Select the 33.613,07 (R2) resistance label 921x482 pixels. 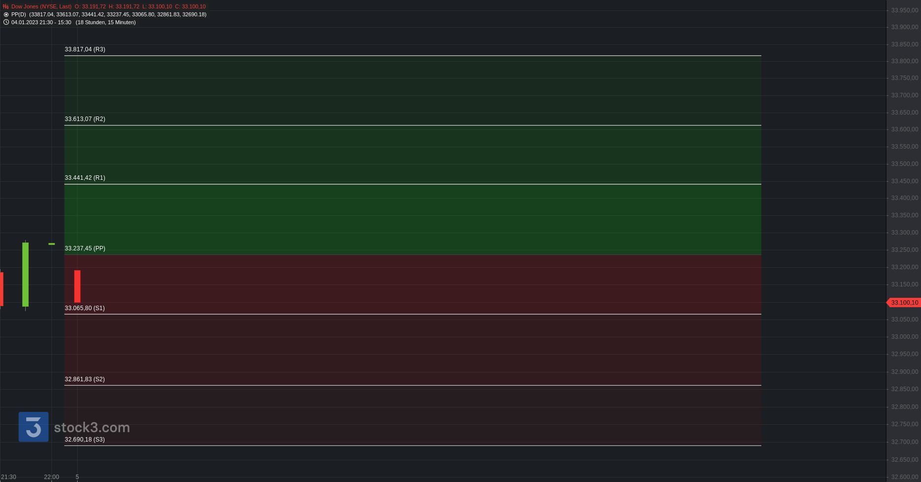[85, 119]
